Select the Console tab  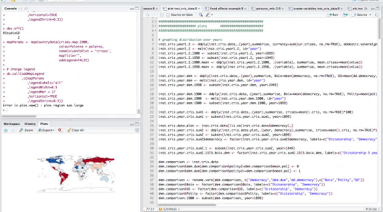click(10, 9)
